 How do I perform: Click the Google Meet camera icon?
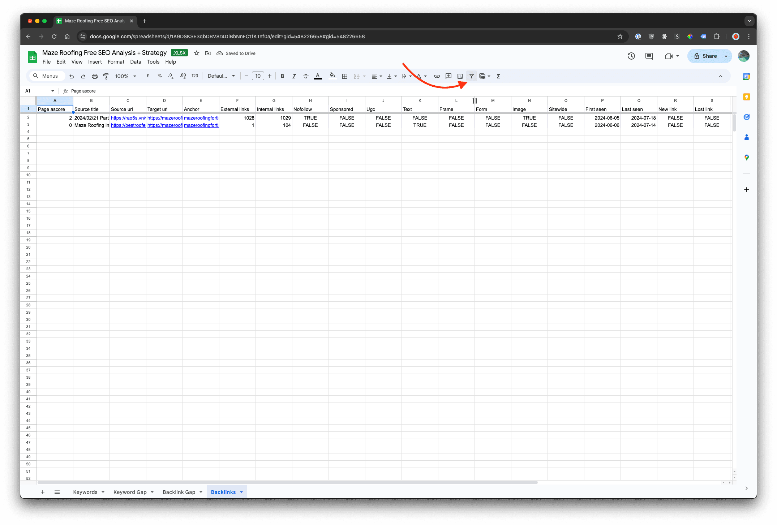pyautogui.click(x=669, y=56)
